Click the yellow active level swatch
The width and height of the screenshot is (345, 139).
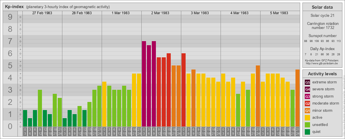[307, 118]
